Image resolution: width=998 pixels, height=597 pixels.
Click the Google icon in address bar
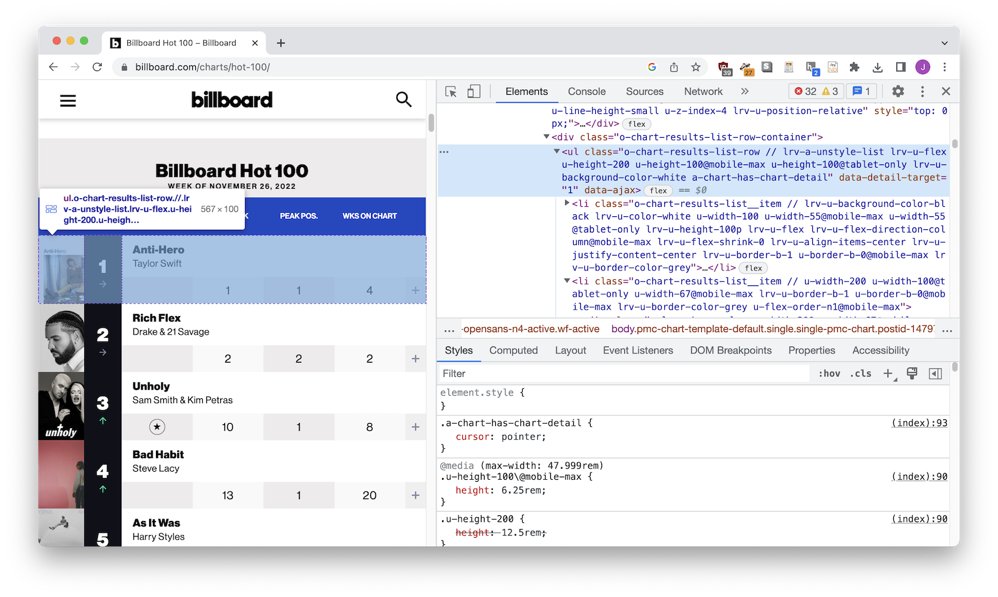[x=652, y=67]
